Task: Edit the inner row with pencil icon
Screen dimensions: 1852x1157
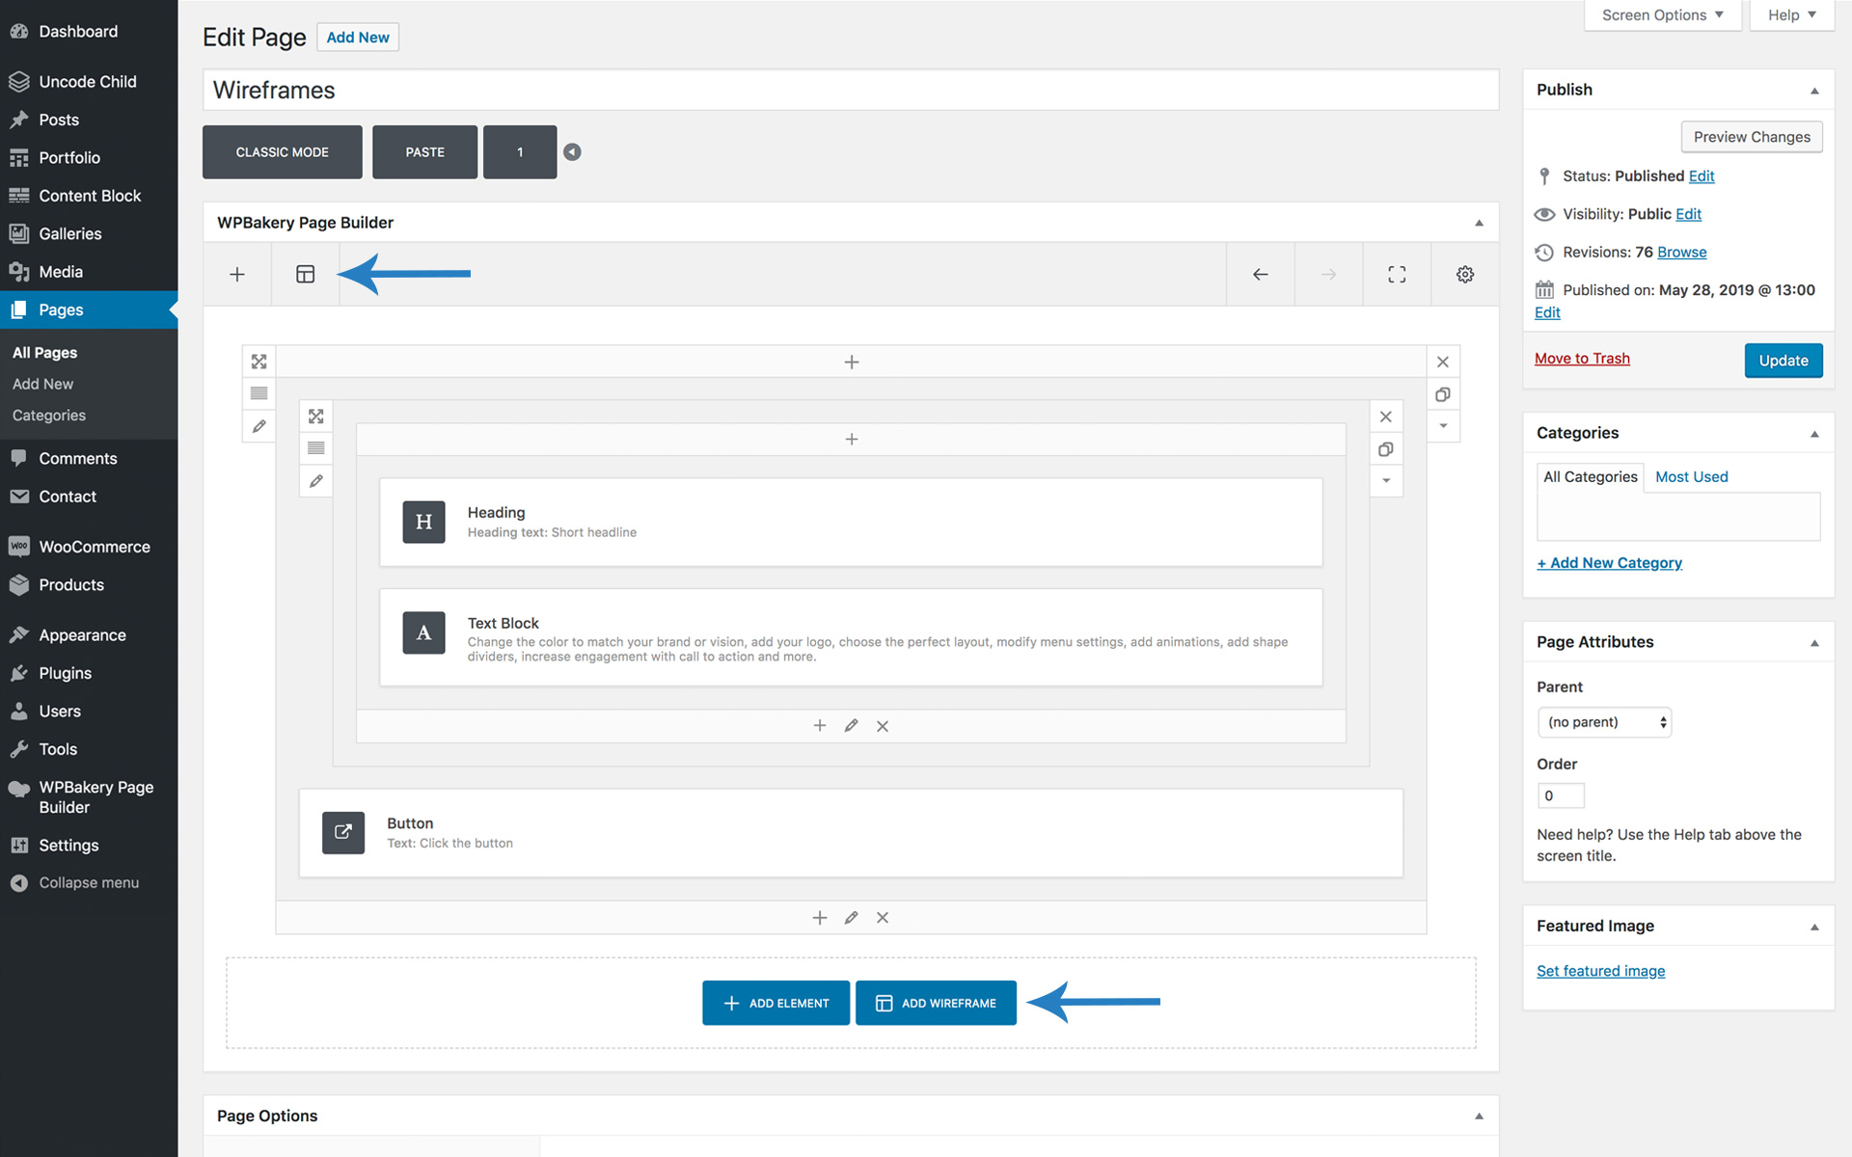Action: click(x=315, y=481)
